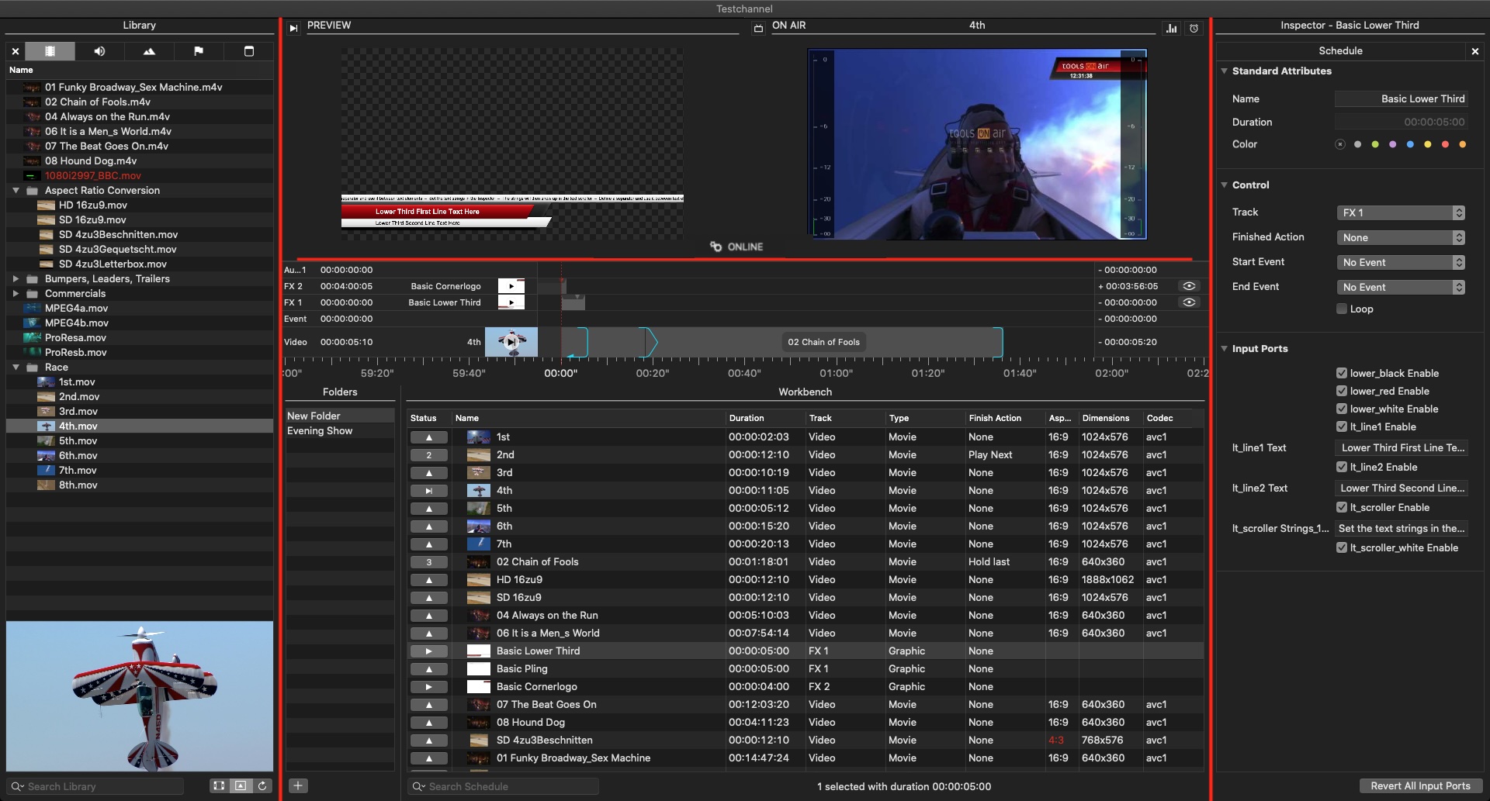Expand the Commercials folder

coord(16,293)
